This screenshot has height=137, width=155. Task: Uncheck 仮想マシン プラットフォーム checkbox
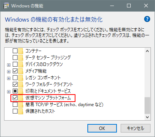click(15, 98)
